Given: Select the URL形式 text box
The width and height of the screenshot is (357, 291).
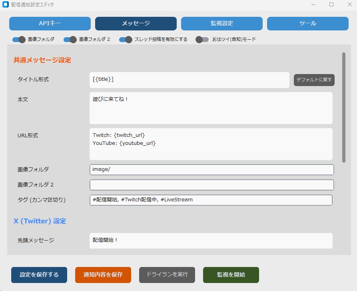Looking at the screenshot, I should point(211,143).
